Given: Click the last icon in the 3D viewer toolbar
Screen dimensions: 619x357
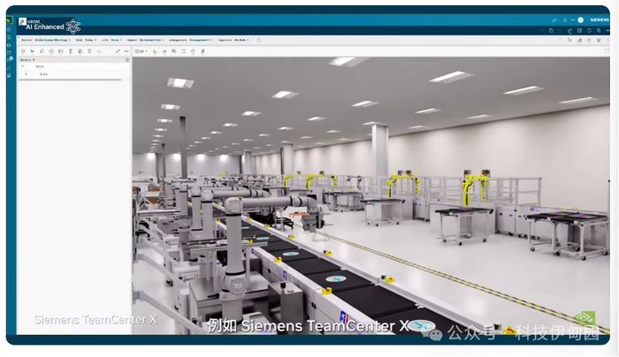Looking at the screenshot, I should click(x=203, y=51).
